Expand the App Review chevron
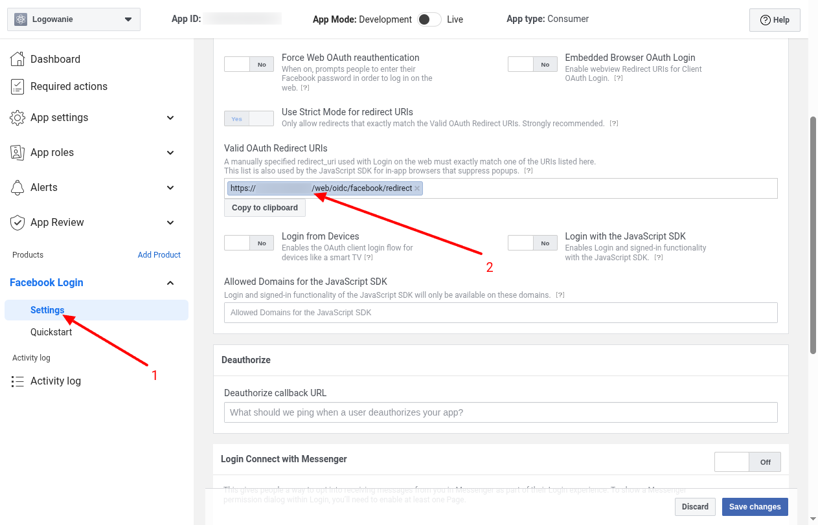This screenshot has width=818, height=525. [170, 223]
